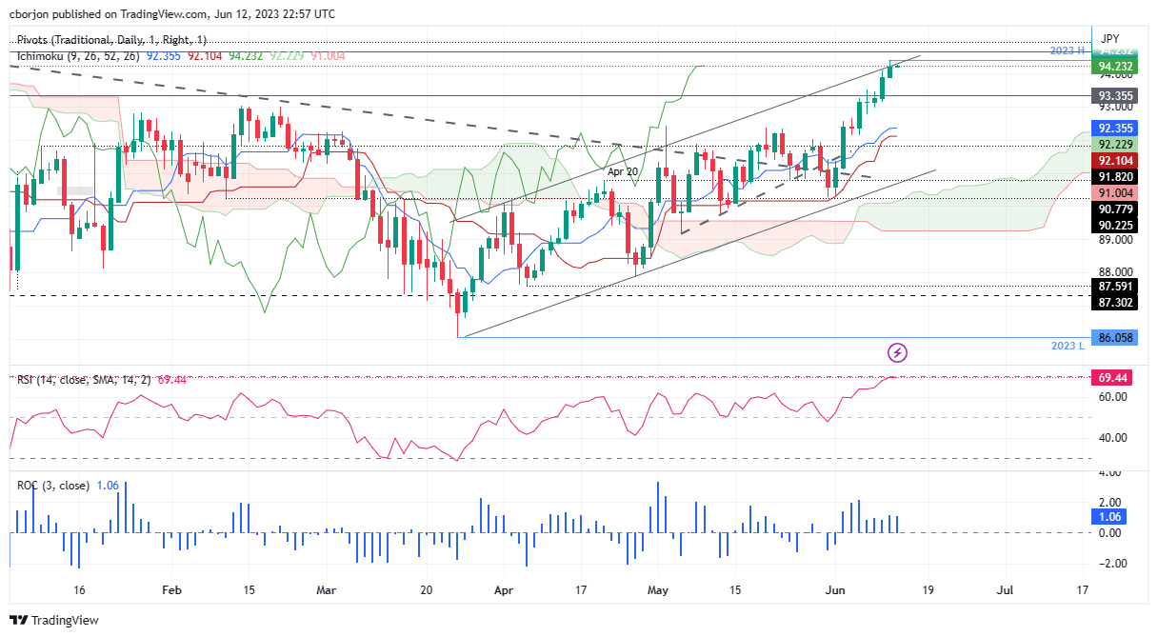
Task: Open the cborjon TradingView.com publication link
Action: [95, 14]
